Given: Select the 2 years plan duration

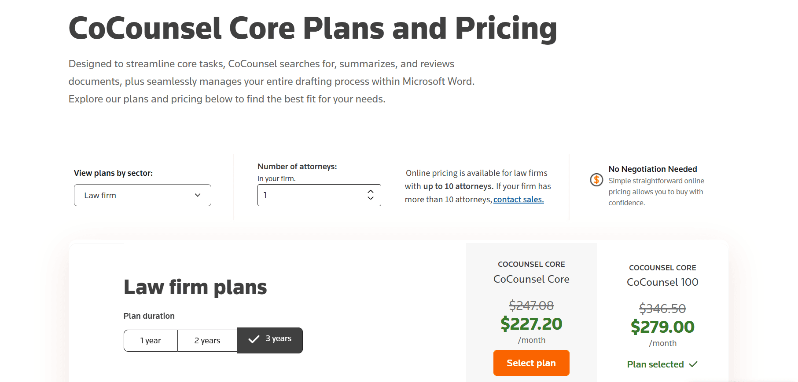Looking at the screenshot, I should tap(207, 341).
